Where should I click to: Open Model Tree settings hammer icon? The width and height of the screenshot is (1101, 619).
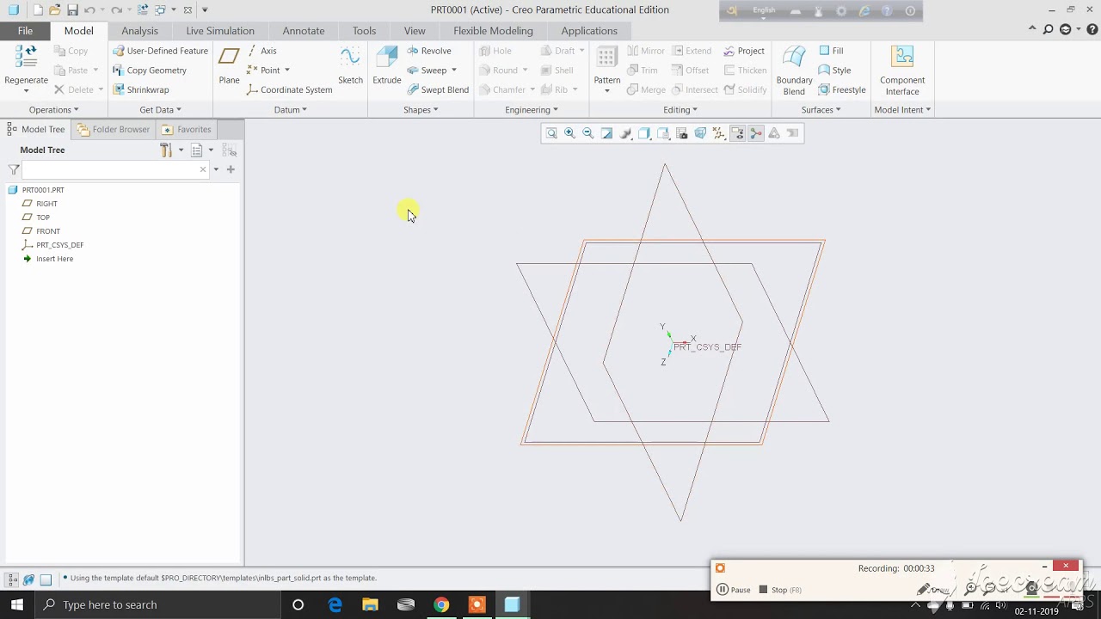[166, 150]
